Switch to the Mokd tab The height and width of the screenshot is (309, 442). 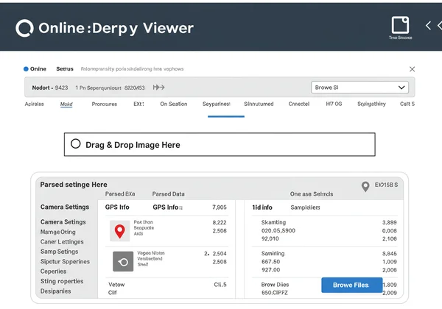point(66,104)
